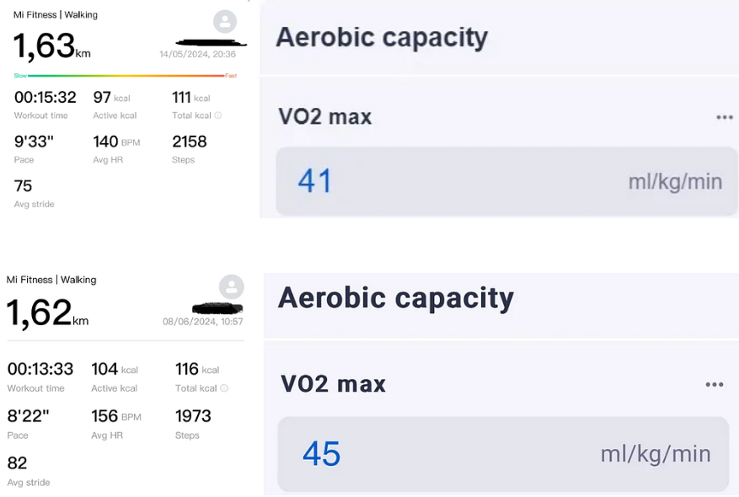739x497 pixels.
Task: Tap the 8'22" pace value
Action: pos(29,416)
